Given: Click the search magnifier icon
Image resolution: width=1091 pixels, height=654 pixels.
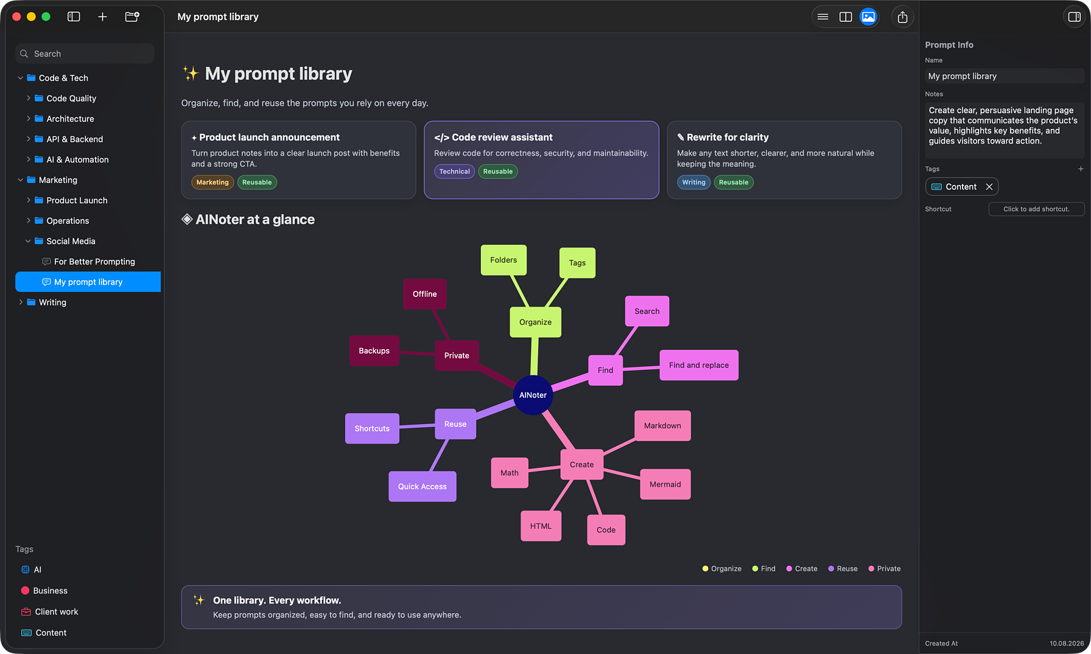Looking at the screenshot, I should (24, 54).
